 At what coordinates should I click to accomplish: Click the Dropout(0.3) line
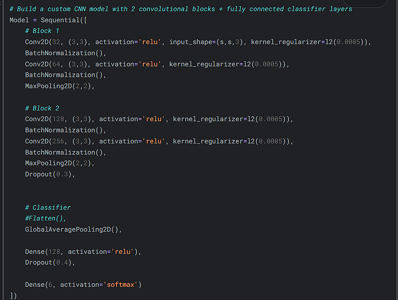tap(50, 174)
